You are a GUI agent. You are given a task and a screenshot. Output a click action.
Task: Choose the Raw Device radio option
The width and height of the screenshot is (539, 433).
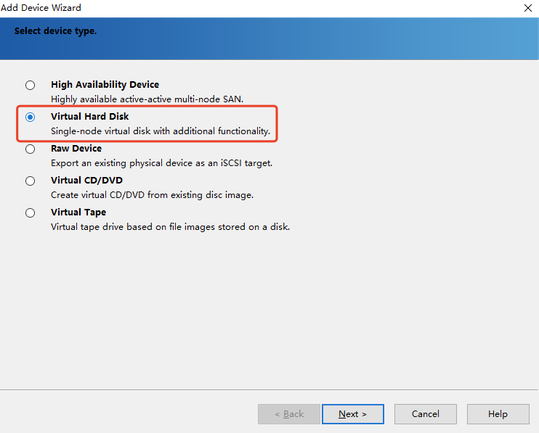point(31,149)
